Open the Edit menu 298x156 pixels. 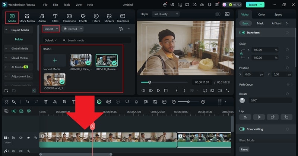pyautogui.click(x=56, y=5)
